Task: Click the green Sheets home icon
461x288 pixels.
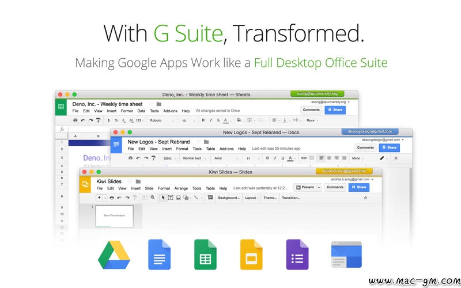Action: coord(61,107)
